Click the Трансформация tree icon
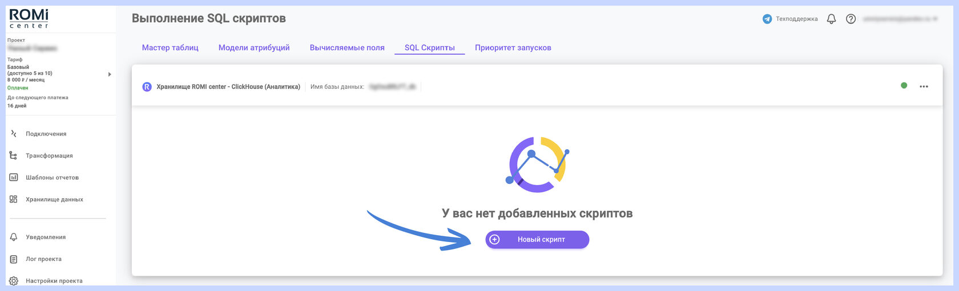 pos(14,155)
